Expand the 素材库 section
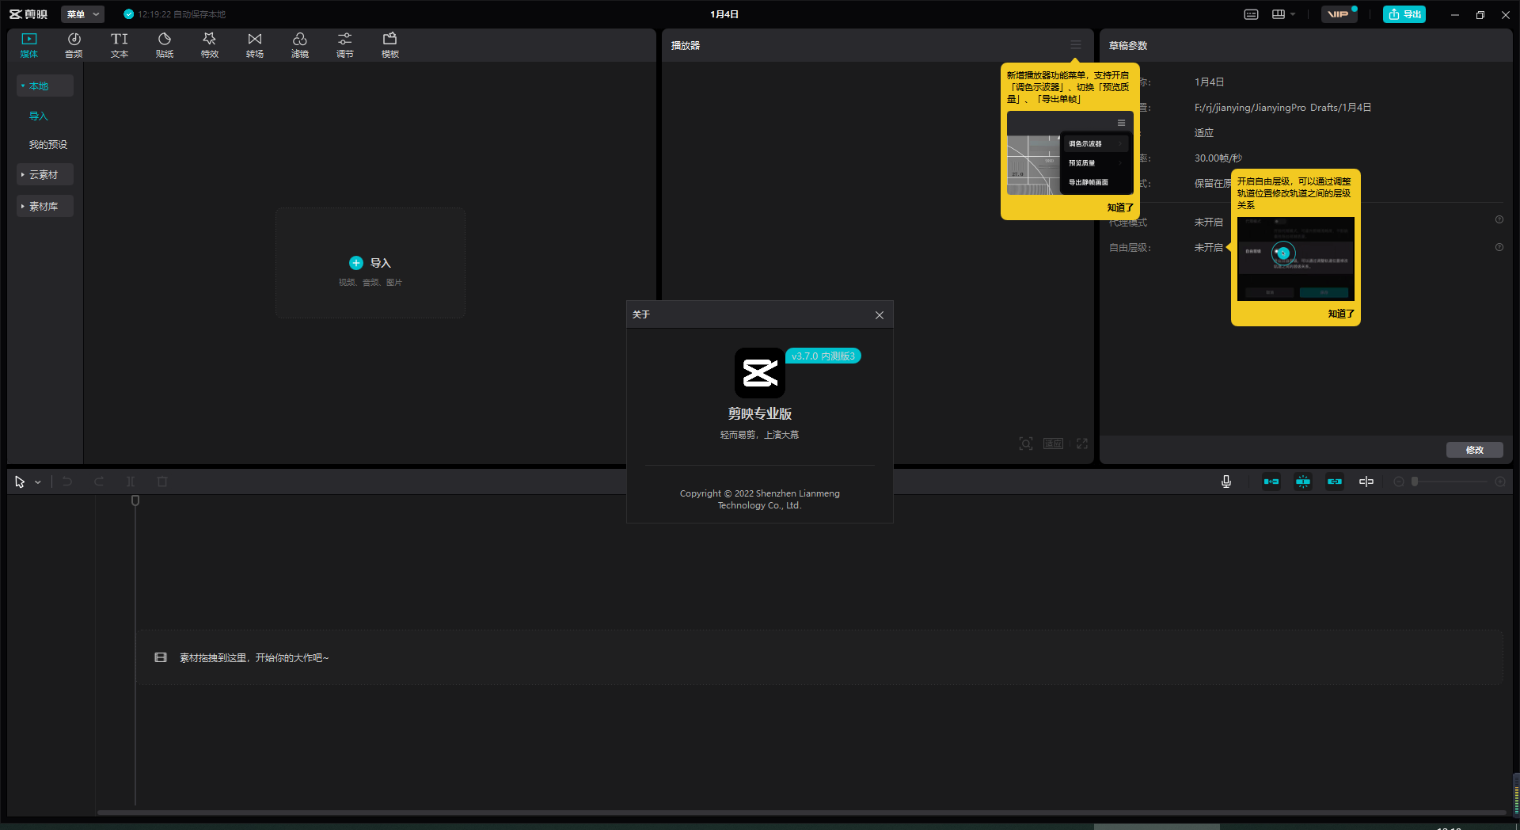Viewport: 1520px width, 830px height. point(45,206)
